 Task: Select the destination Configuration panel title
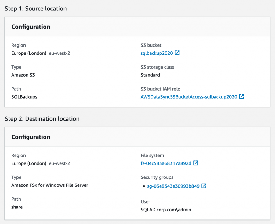30,137
